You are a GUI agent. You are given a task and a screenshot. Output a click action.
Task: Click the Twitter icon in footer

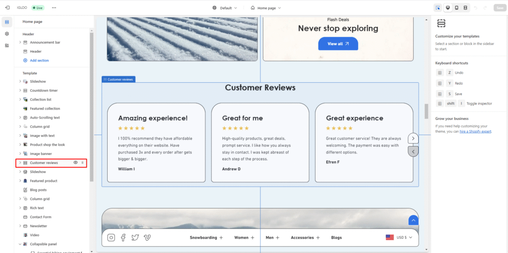click(135, 238)
